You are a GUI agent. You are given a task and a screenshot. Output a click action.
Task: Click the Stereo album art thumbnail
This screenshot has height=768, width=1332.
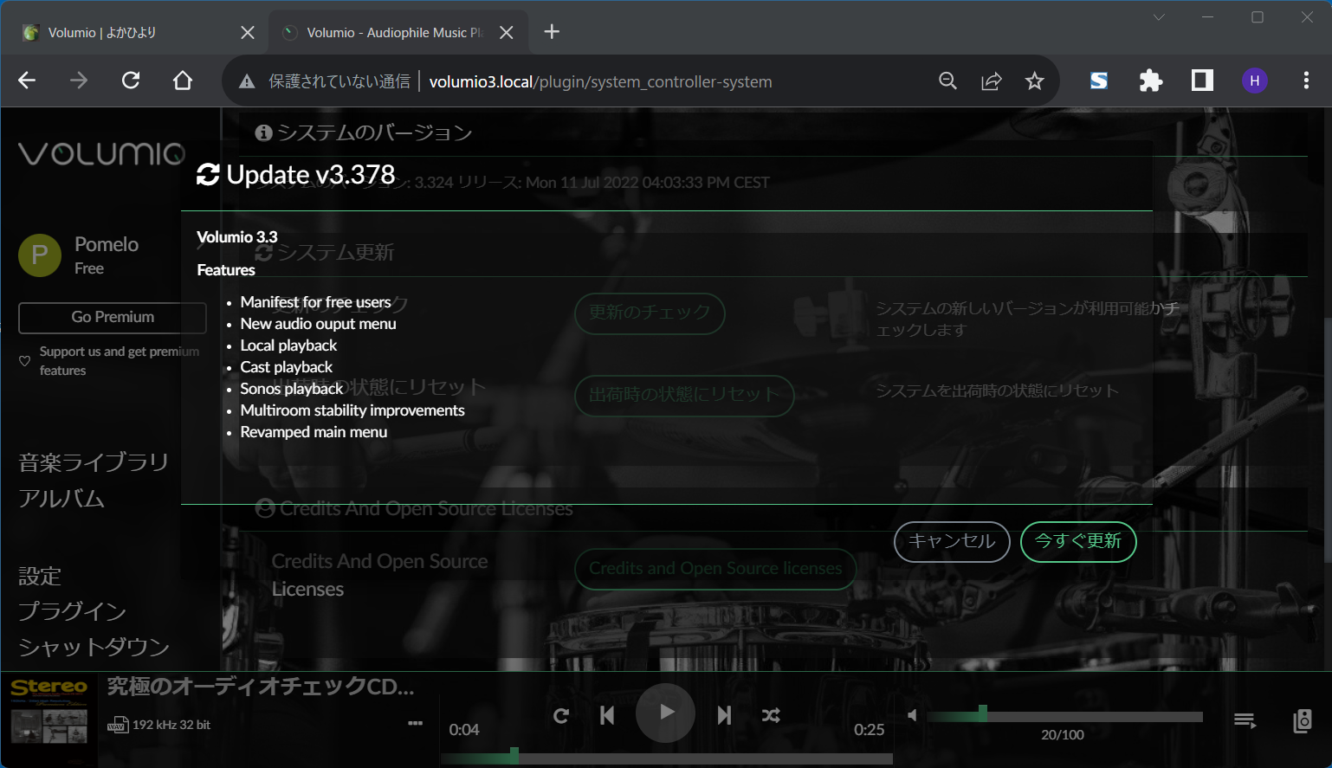tap(49, 719)
